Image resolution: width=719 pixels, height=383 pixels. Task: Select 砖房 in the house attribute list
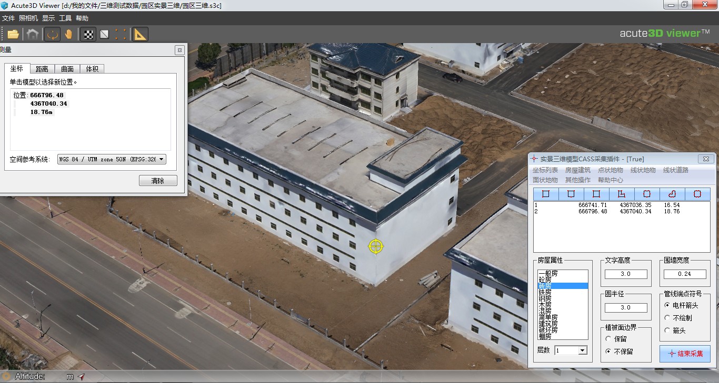(x=562, y=286)
